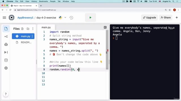The image size is (181, 101).
Task: Toggle the editor layout icon
Action: point(105,27)
